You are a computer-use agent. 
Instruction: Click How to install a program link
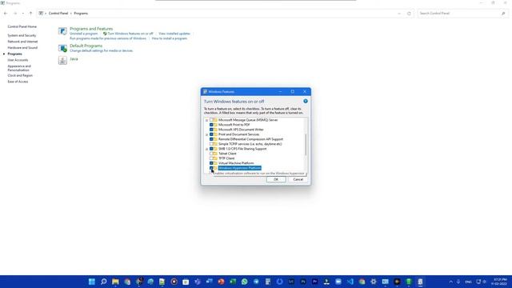[169, 38]
